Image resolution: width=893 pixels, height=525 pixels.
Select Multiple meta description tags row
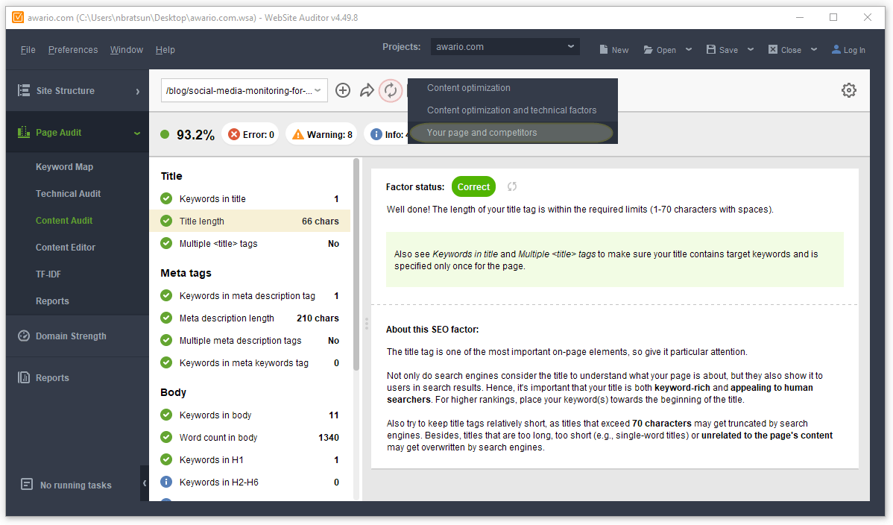[x=250, y=340]
